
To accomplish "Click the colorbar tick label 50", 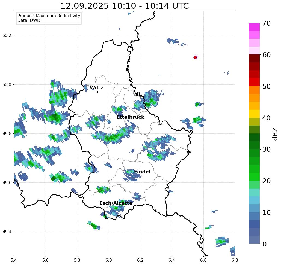I will (267, 86).
